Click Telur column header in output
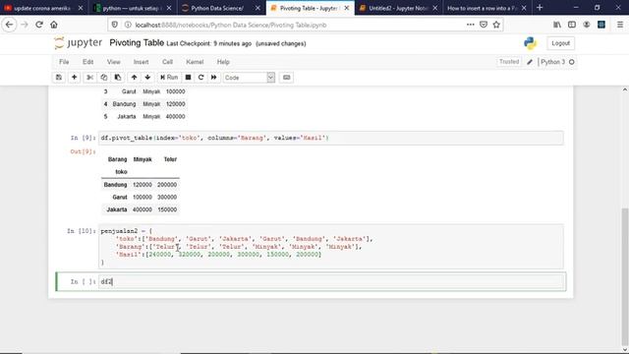Image resolution: width=629 pixels, height=354 pixels. (170, 159)
